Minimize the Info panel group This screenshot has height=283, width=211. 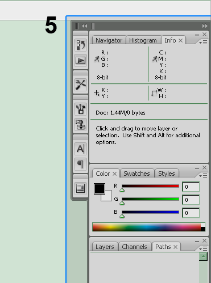(197, 35)
